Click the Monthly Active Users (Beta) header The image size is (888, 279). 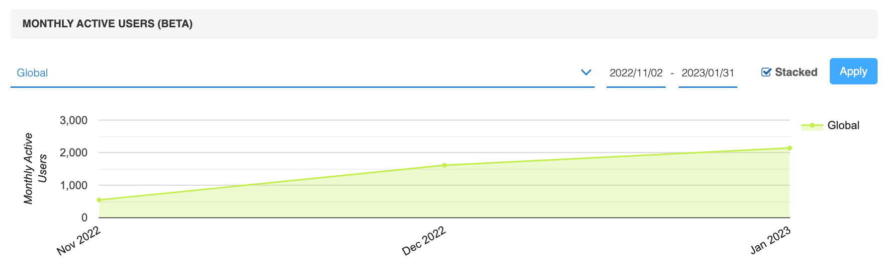pos(107,24)
